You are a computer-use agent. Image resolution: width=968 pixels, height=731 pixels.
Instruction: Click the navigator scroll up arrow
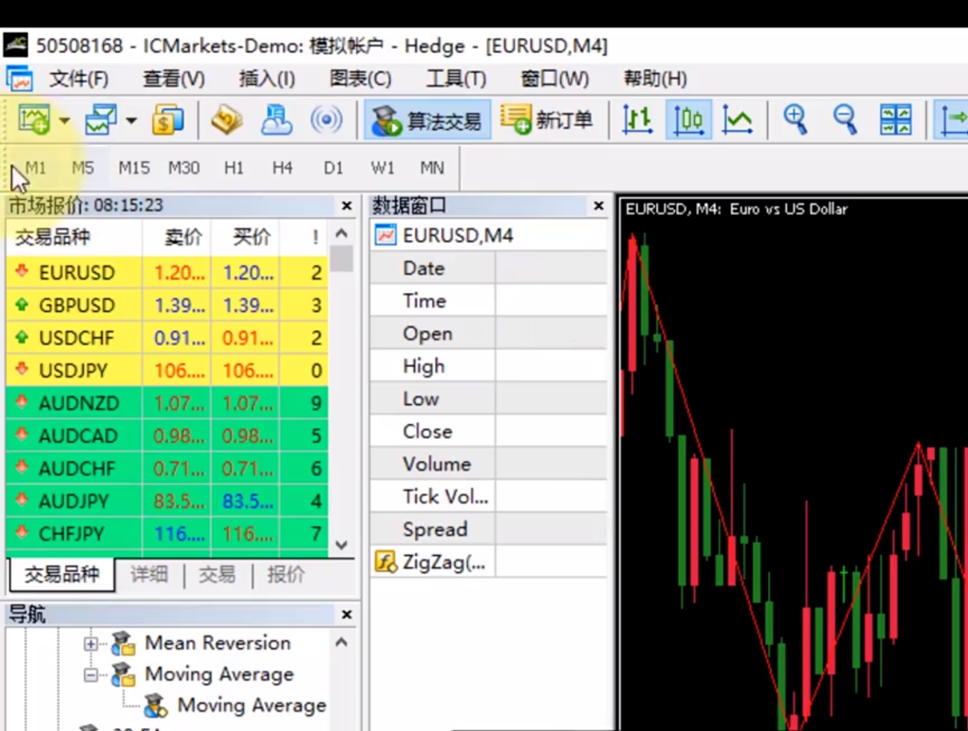pyautogui.click(x=342, y=642)
